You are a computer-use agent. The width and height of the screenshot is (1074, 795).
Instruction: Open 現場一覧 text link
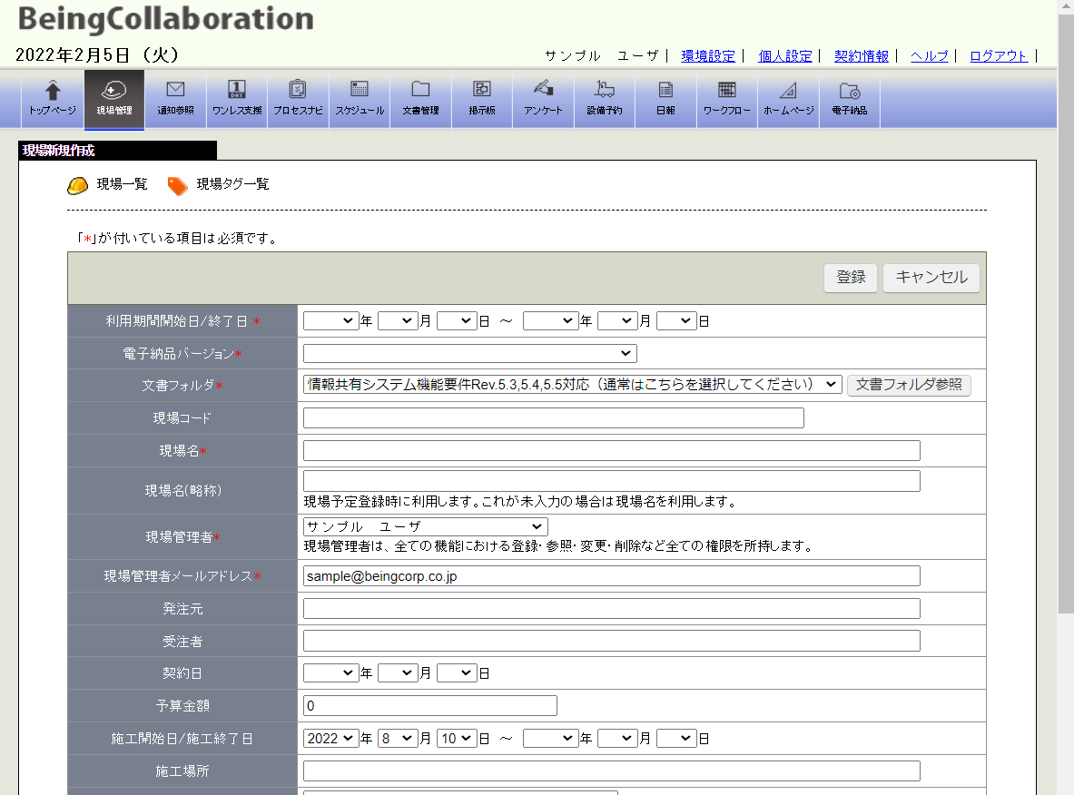point(122,184)
